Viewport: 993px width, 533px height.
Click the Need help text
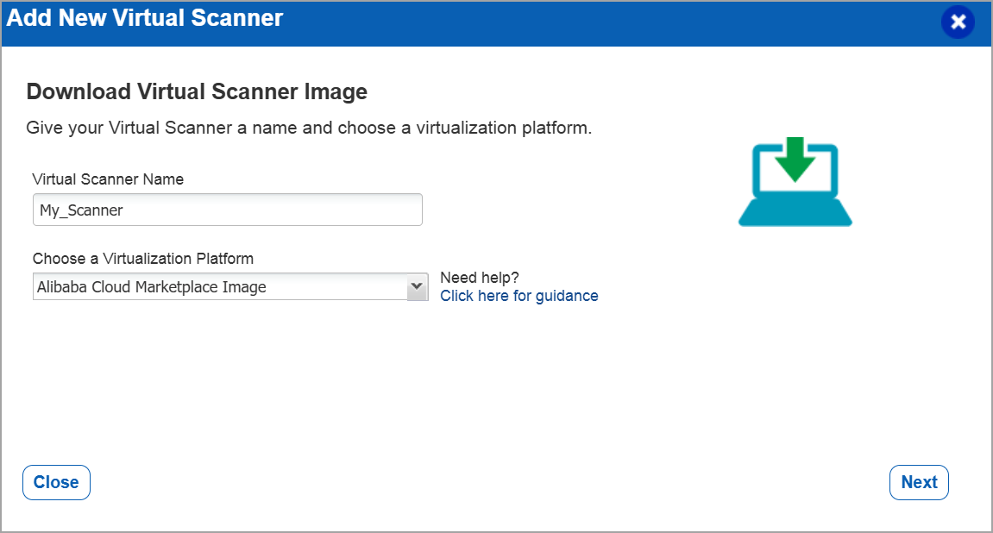pyautogui.click(x=479, y=277)
